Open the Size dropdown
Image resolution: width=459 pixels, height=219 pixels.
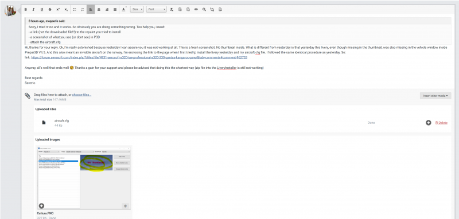[x=137, y=10]
